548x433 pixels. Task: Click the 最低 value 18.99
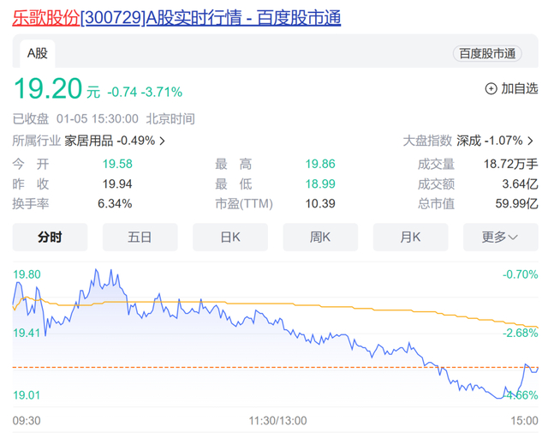point(320,183)
